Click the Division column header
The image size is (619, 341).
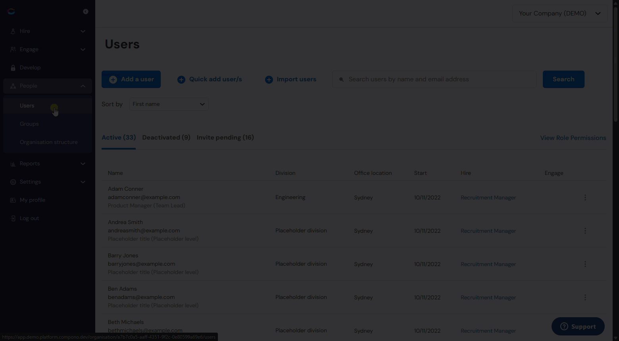click(x=285, y=173)
